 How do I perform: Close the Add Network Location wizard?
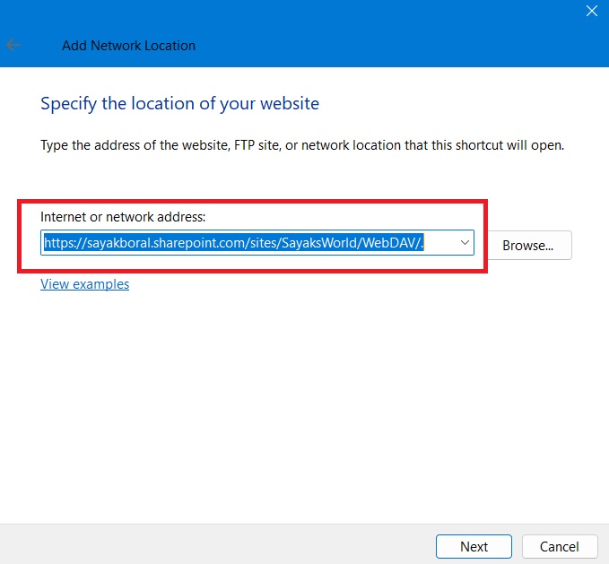(592, 11)
